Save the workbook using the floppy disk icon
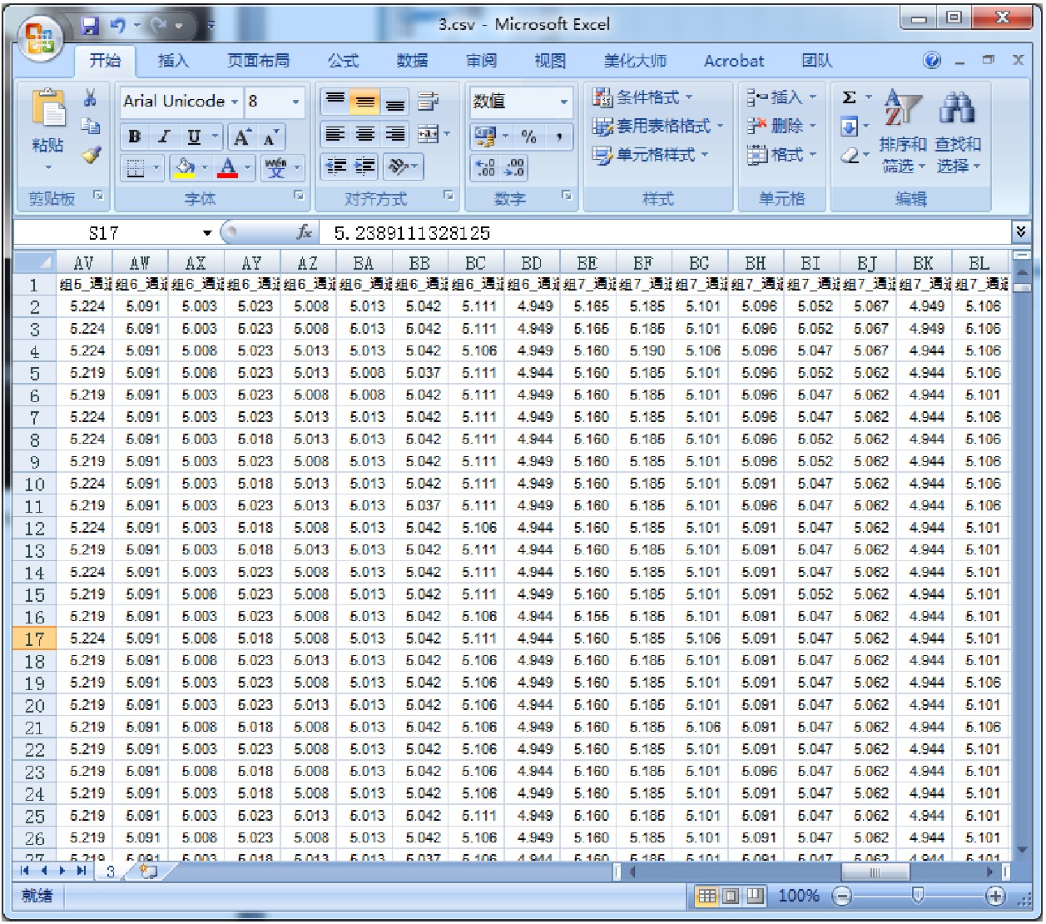The width and height of the screenshot is (1046, 924). (90, 26)
